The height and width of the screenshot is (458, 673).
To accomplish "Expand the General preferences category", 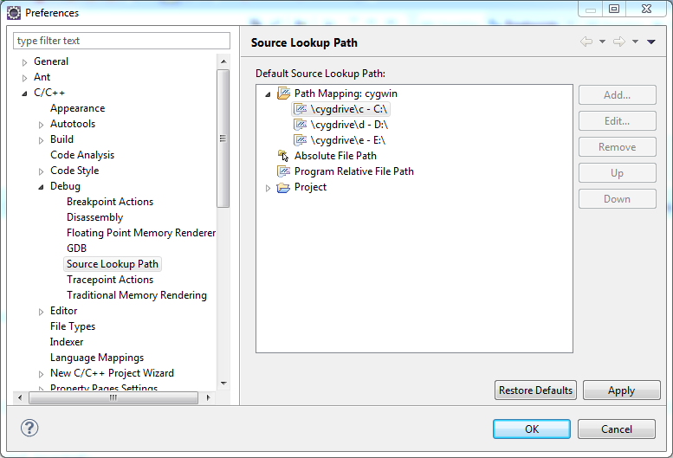I will pos(24,62).
